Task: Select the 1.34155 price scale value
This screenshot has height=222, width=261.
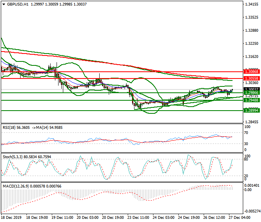Action: pos(252,4)
